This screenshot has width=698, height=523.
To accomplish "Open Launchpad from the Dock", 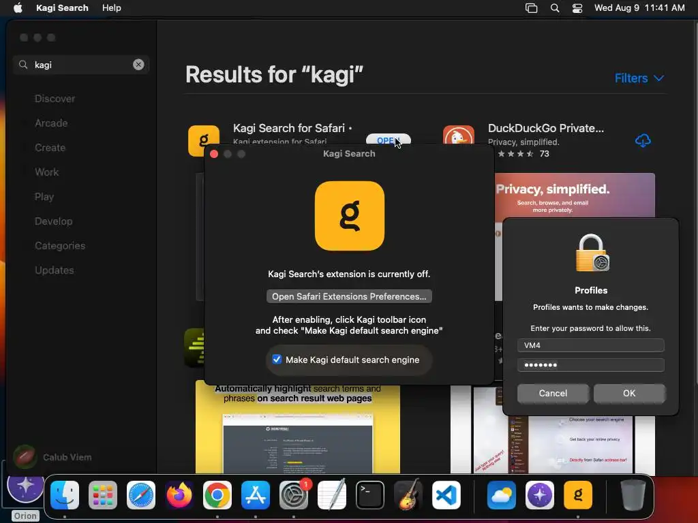I will click(103, 495).
